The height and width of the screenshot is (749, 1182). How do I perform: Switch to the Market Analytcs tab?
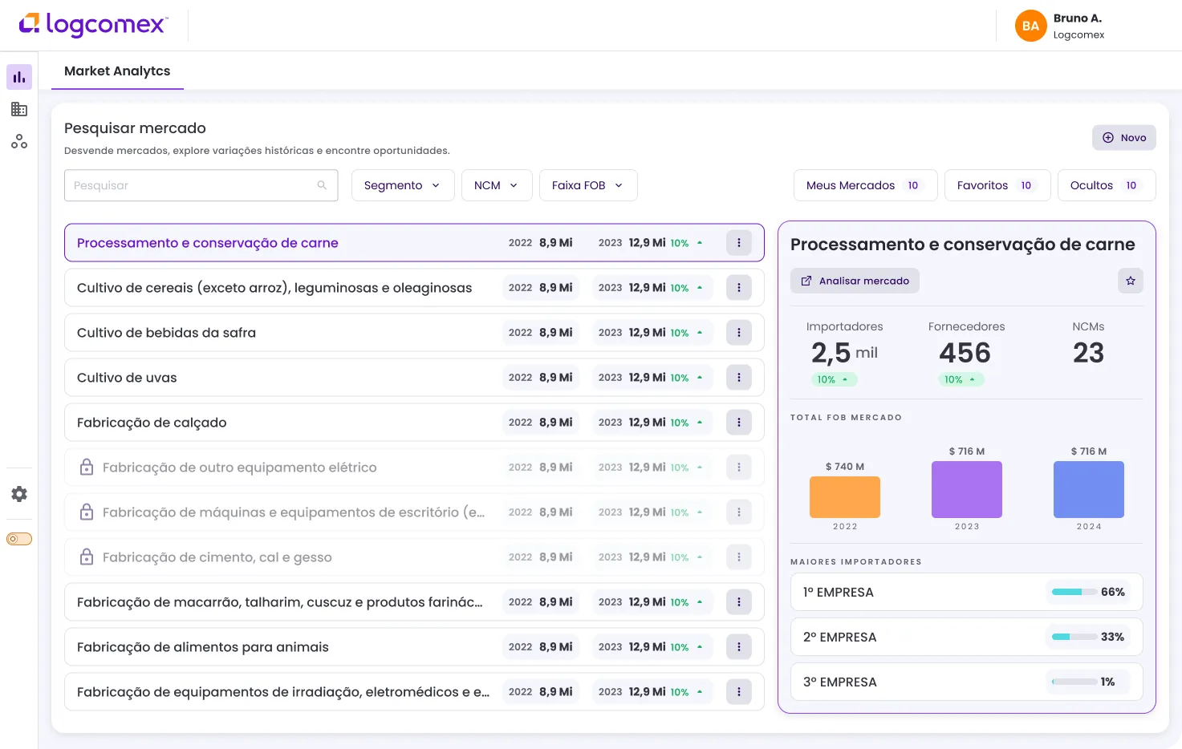tap(117, 71)
